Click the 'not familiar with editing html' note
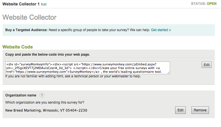The height and width of the screenshot is (127, 221). point(73,76)
